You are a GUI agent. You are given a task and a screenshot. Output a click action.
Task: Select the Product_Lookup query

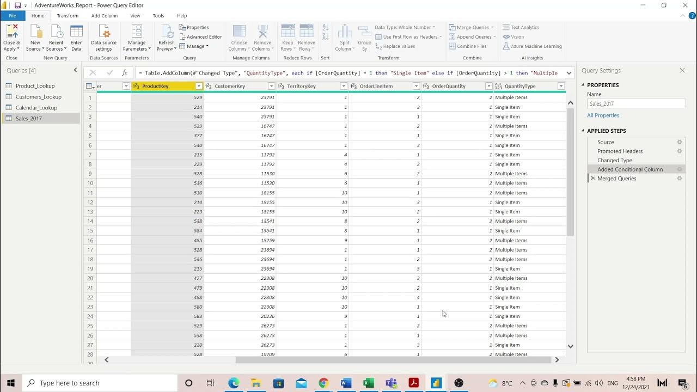40,86
